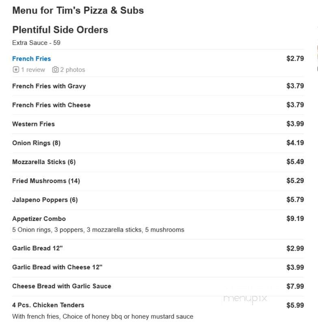318x332 pixels.
Task: Click the $9.19 Appetizer Combo price
Action: click(295, 219)
